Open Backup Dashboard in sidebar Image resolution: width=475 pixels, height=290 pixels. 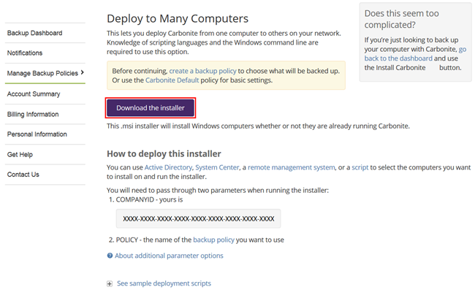34,33
